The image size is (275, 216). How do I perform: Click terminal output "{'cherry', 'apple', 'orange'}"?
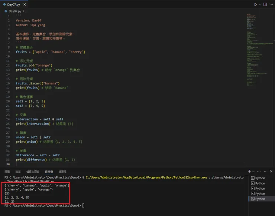(x=29, y=189)
